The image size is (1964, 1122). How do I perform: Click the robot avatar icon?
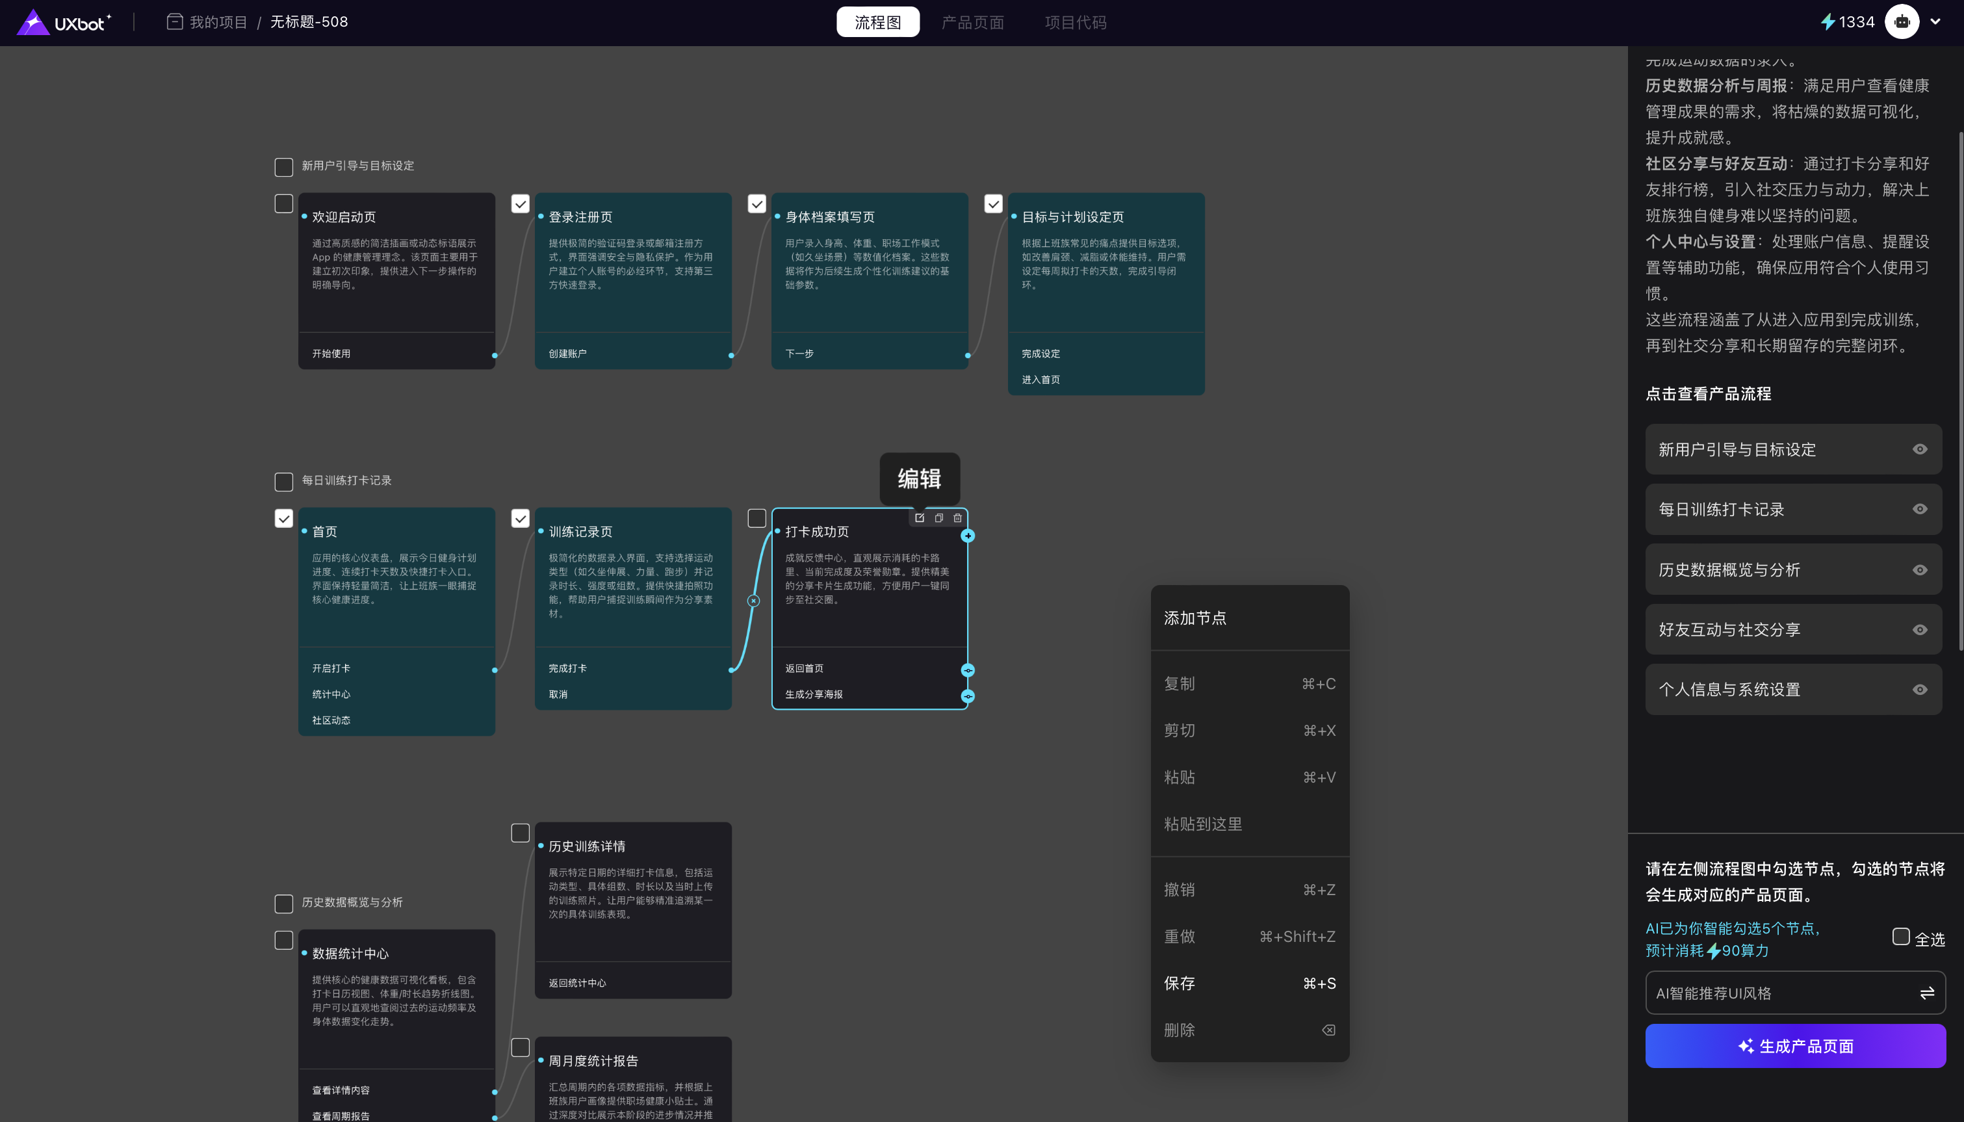click(1901, 21)
